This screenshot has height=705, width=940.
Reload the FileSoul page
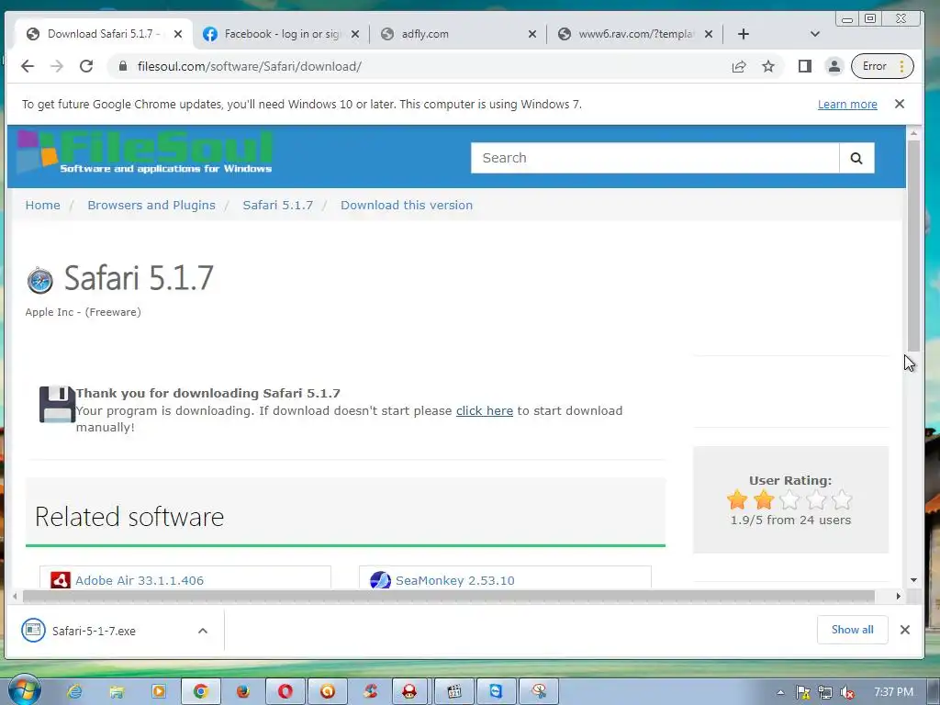tap(86, 66)
